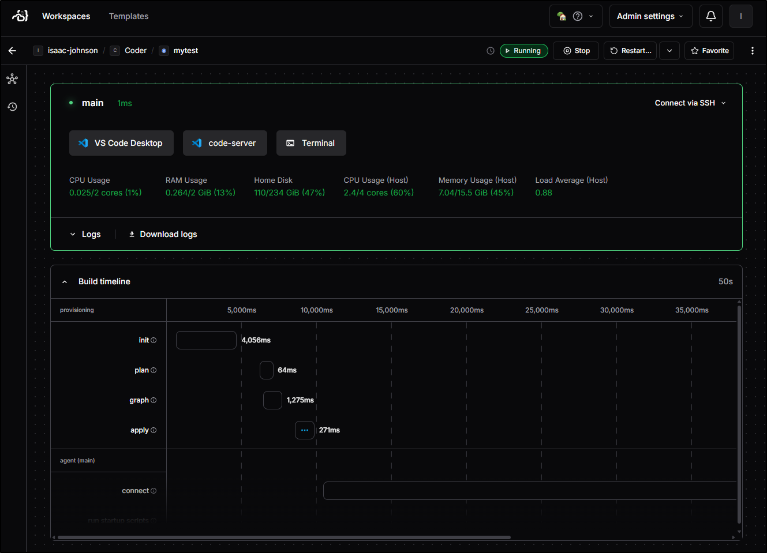Click the timeline horizontal scrollbar
767x553 pixels.
(x=284, y=537)
